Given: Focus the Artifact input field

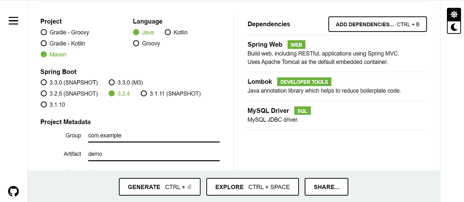Looking at the screenshot, I should (x=154, y=154).
